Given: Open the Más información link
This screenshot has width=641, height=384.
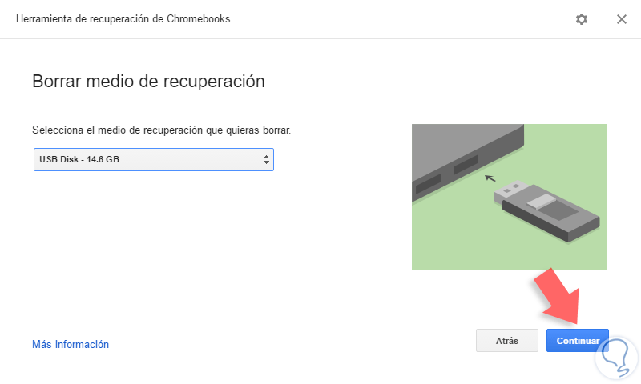Looking at the screenshot, I should point(71,345).
